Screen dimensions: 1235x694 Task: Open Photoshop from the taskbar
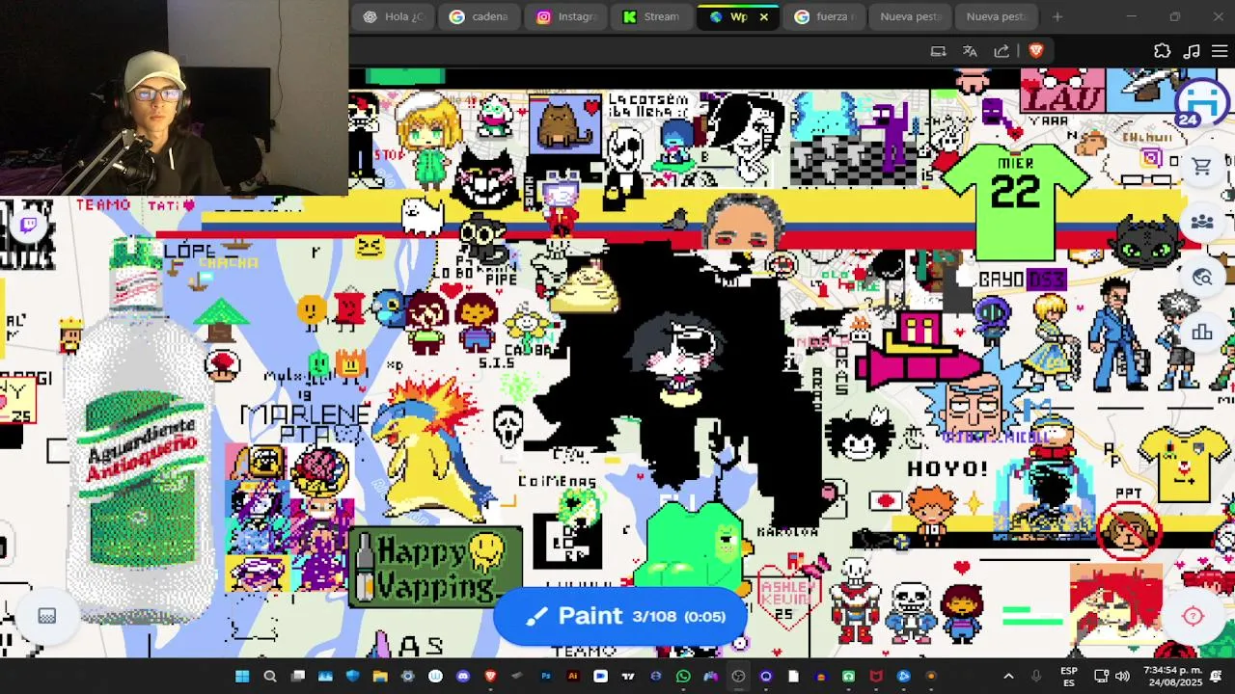pyautogui.click(x=545, y=676)
